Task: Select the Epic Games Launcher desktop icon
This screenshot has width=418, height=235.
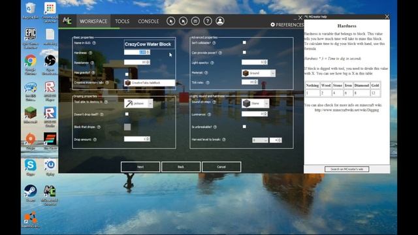Action: 31,38
